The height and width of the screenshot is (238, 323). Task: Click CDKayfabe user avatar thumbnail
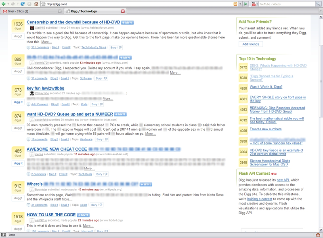coord(32,93)
